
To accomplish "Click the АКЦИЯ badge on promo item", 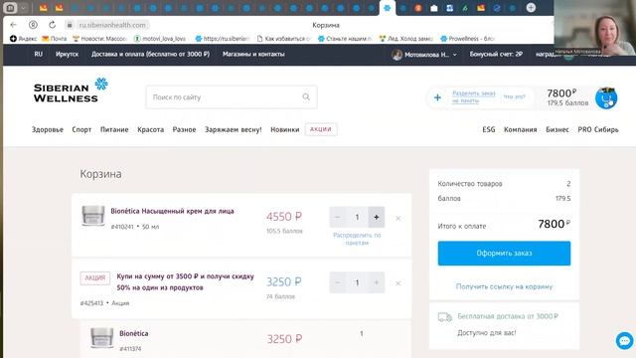I will coord(95,278).
